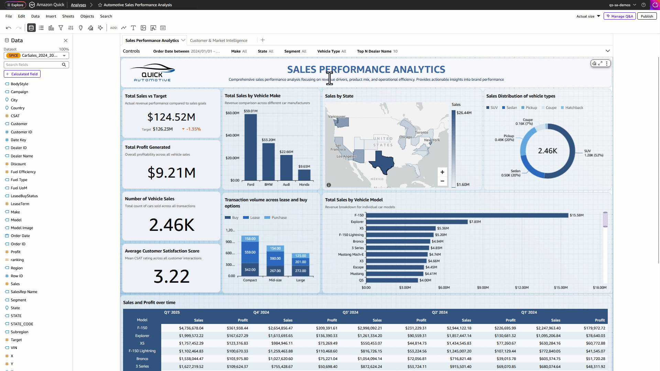660x371 pixels.
Task: Open the Parameters sliders icon
Action: tap(71, 28)
